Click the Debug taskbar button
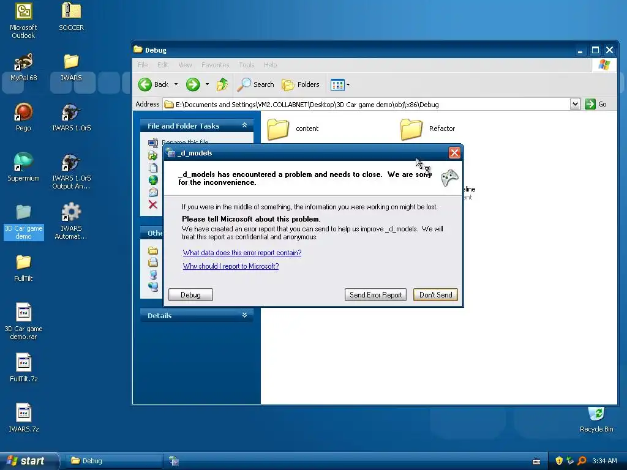This screenshot has height=470, width=627. [114, 461]
